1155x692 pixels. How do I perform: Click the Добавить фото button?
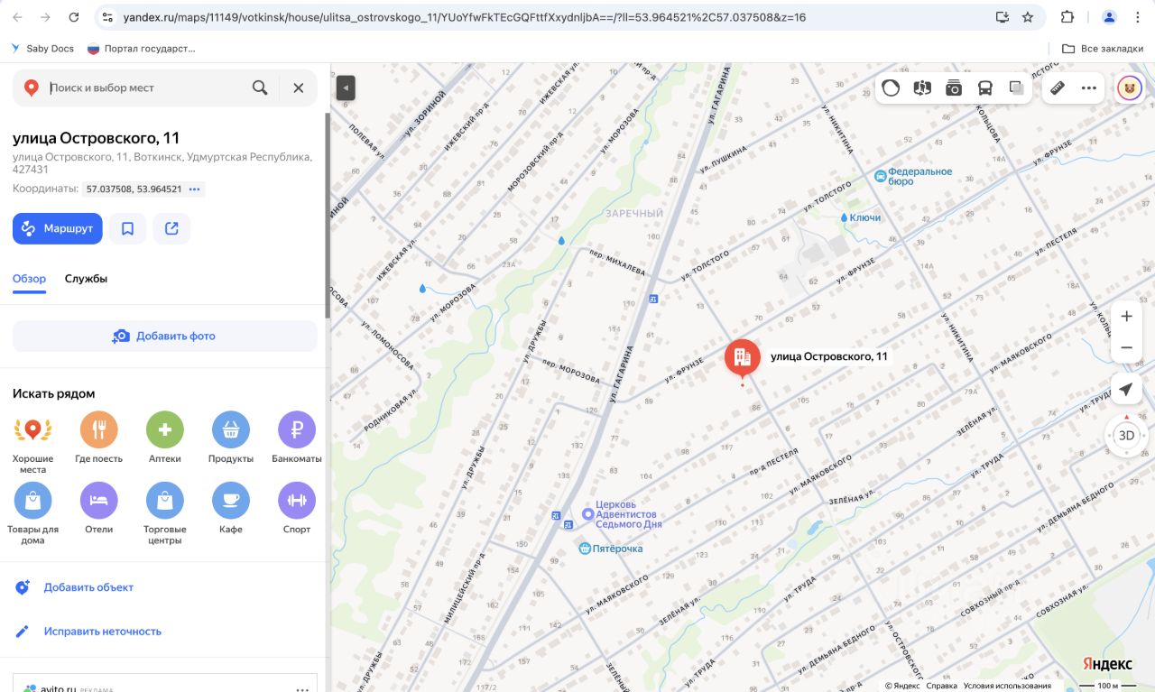[x=165, y=336]
